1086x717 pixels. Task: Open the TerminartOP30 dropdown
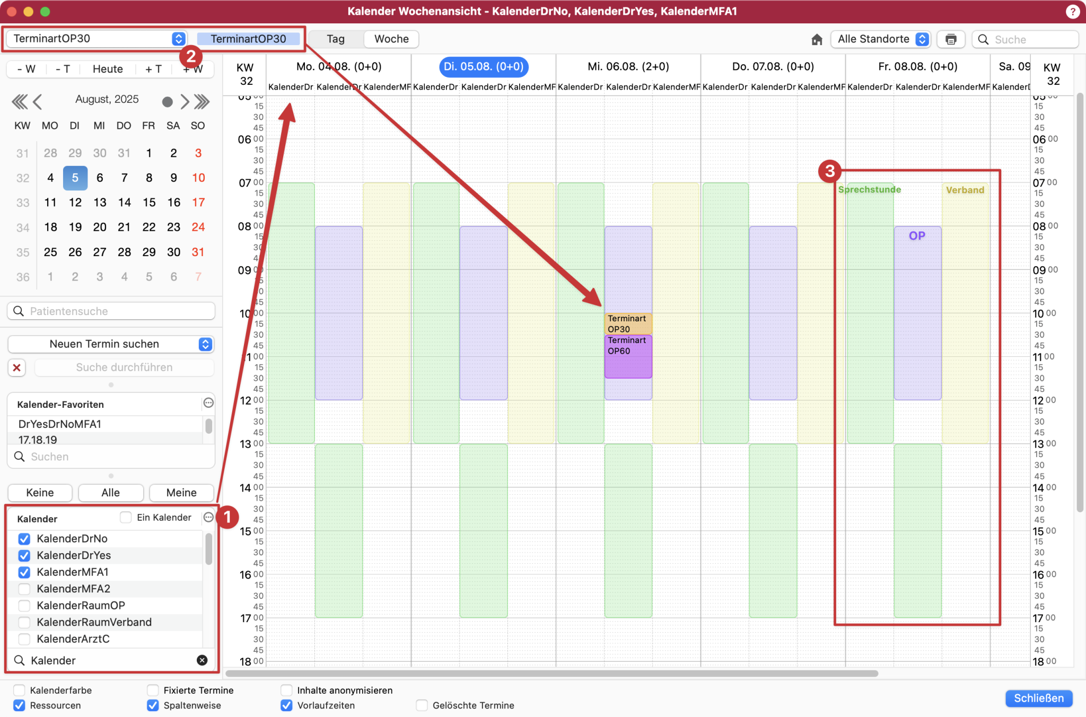point(96,39)
